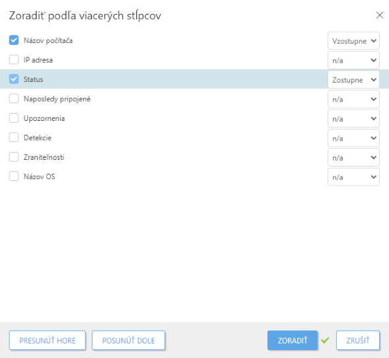Viewport: 389px width, 358px height.
Task: Click the PRESUNÚŤ HORE button
Action: [48, 340]
